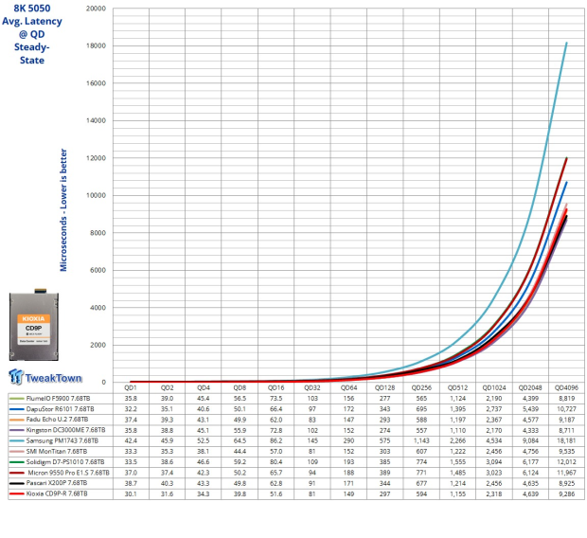Click the Solidigm QD4096 value 12,012
587x538 pixels.
click(567, 462)
